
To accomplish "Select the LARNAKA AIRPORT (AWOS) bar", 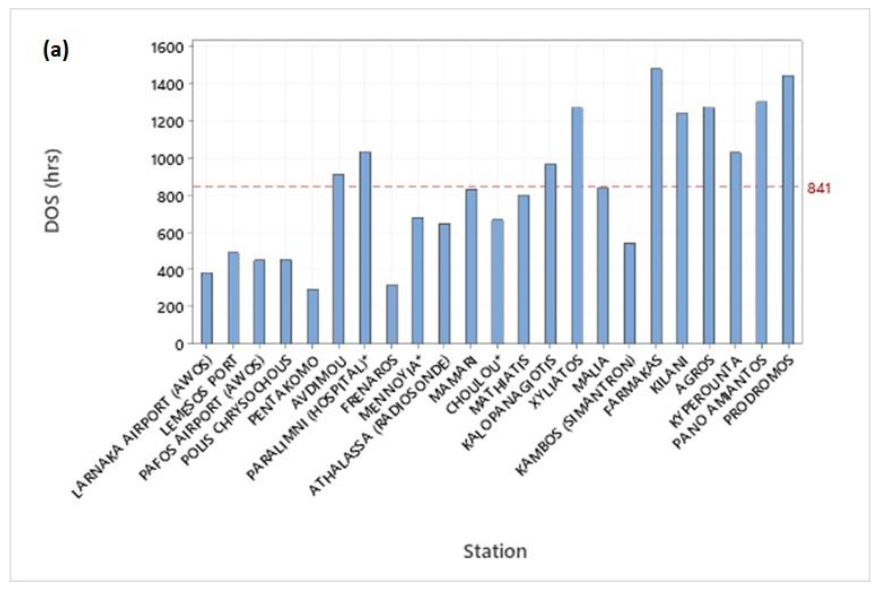I will 207,308.
